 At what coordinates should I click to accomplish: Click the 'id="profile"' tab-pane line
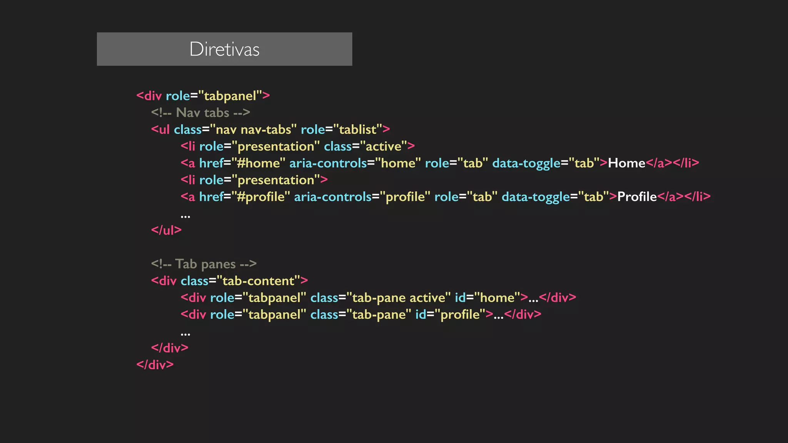coord(361,315)
